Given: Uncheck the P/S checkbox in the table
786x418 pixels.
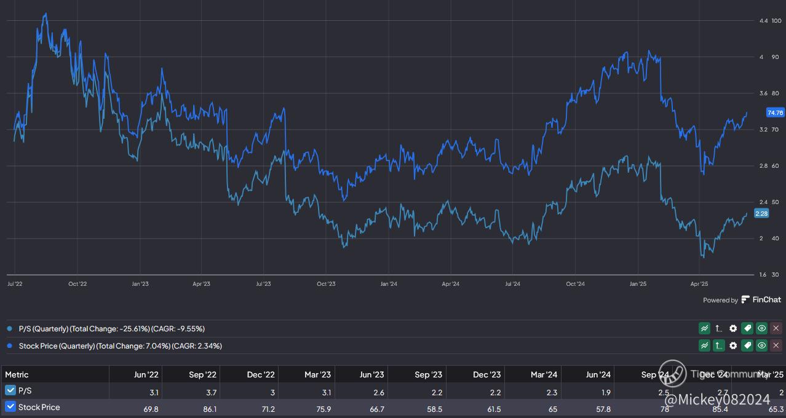Looking at the screenshot, I should pos(10,390).
